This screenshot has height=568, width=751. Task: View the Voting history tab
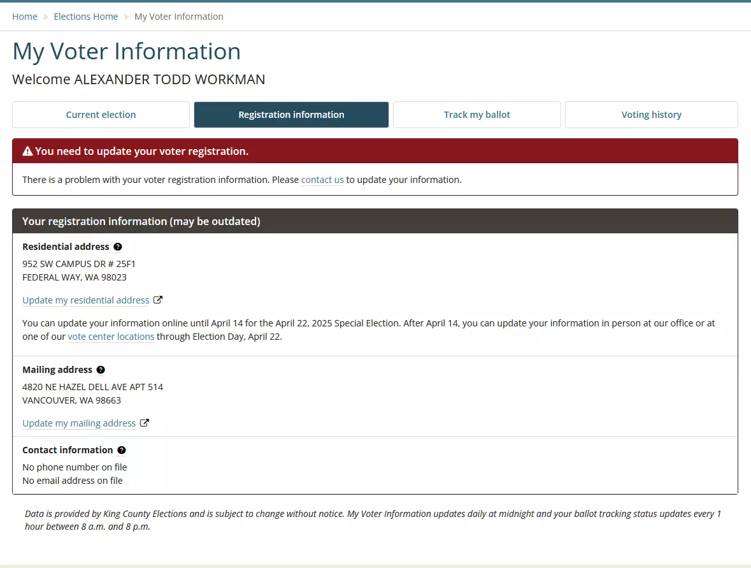click(651, 115)
